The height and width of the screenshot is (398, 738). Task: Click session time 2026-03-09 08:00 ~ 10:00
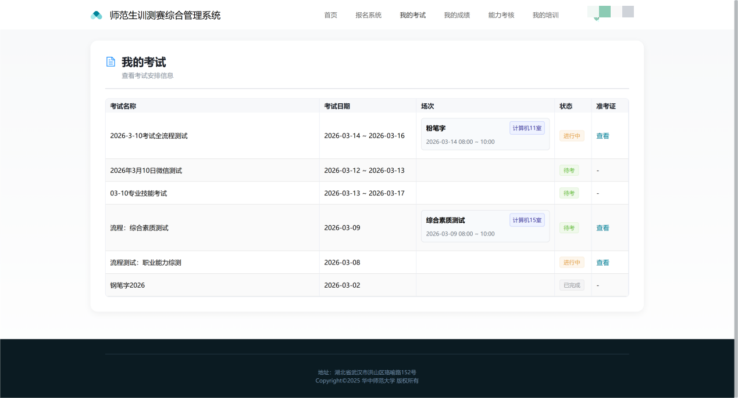click(460, 234)
